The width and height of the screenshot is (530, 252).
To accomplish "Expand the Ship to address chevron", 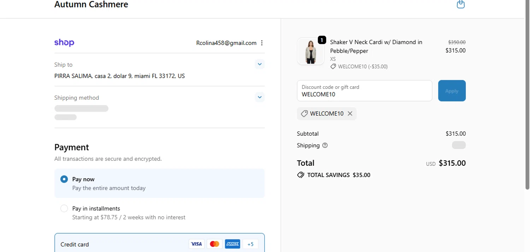I will point(260,64).
